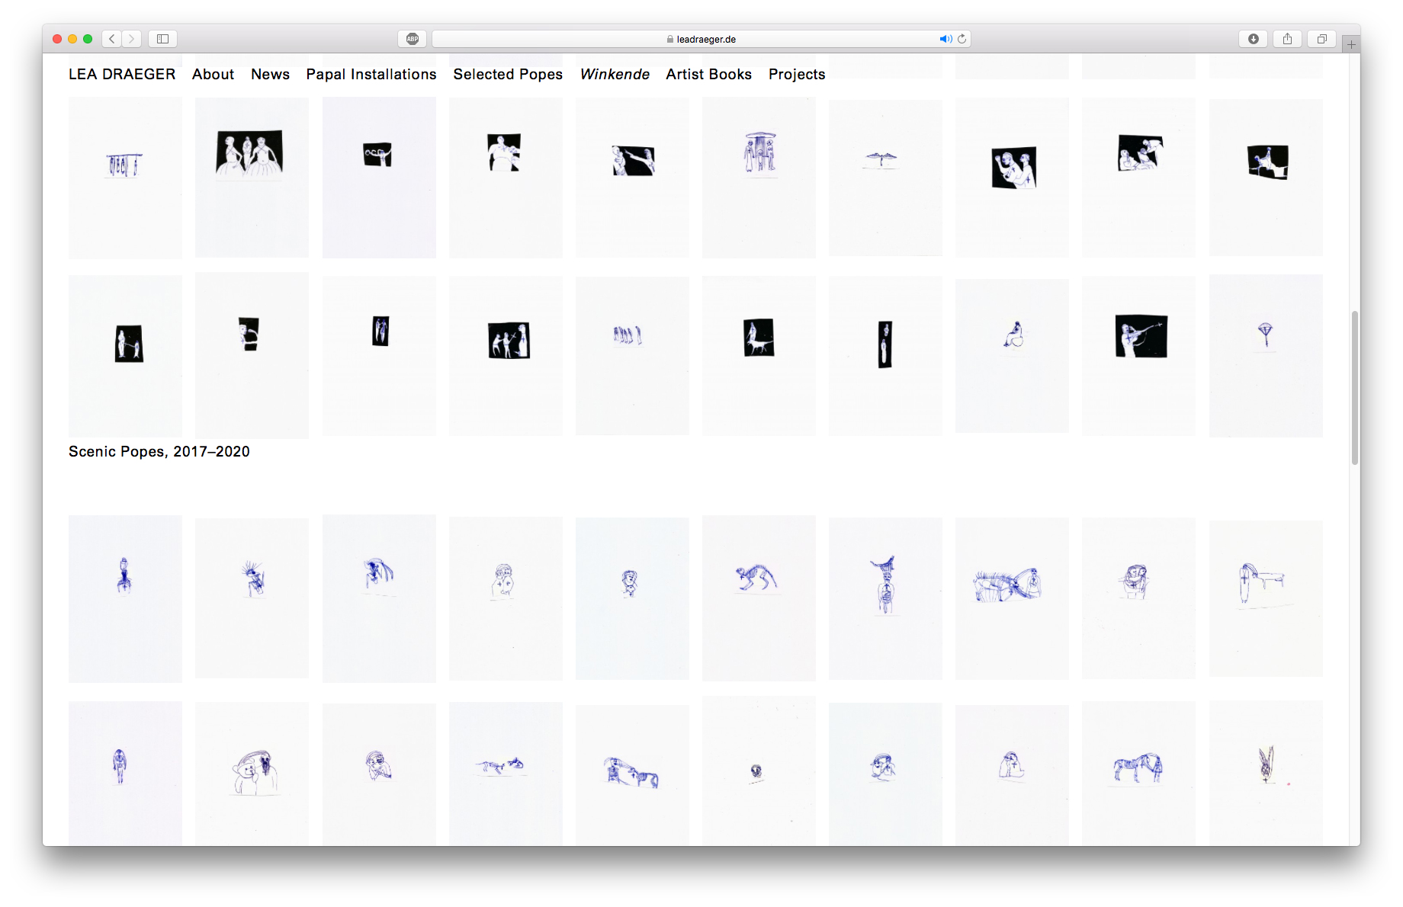The width and height of the screenshot is (1403, 907).
Task: Open Artist Books in navigation
Action: tap(708, 74)
